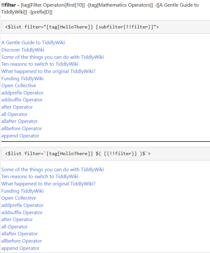The height and width of the screenshot is (253, 210).
Task: Open Funding TiddlyWiki in the lower list
Action: click(22, 191)
